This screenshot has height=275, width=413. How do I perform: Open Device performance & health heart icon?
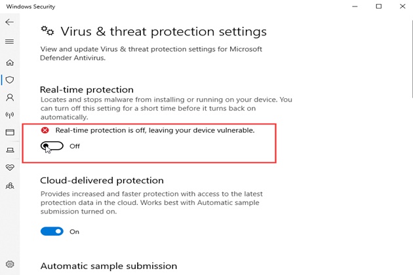pos(10,168)
